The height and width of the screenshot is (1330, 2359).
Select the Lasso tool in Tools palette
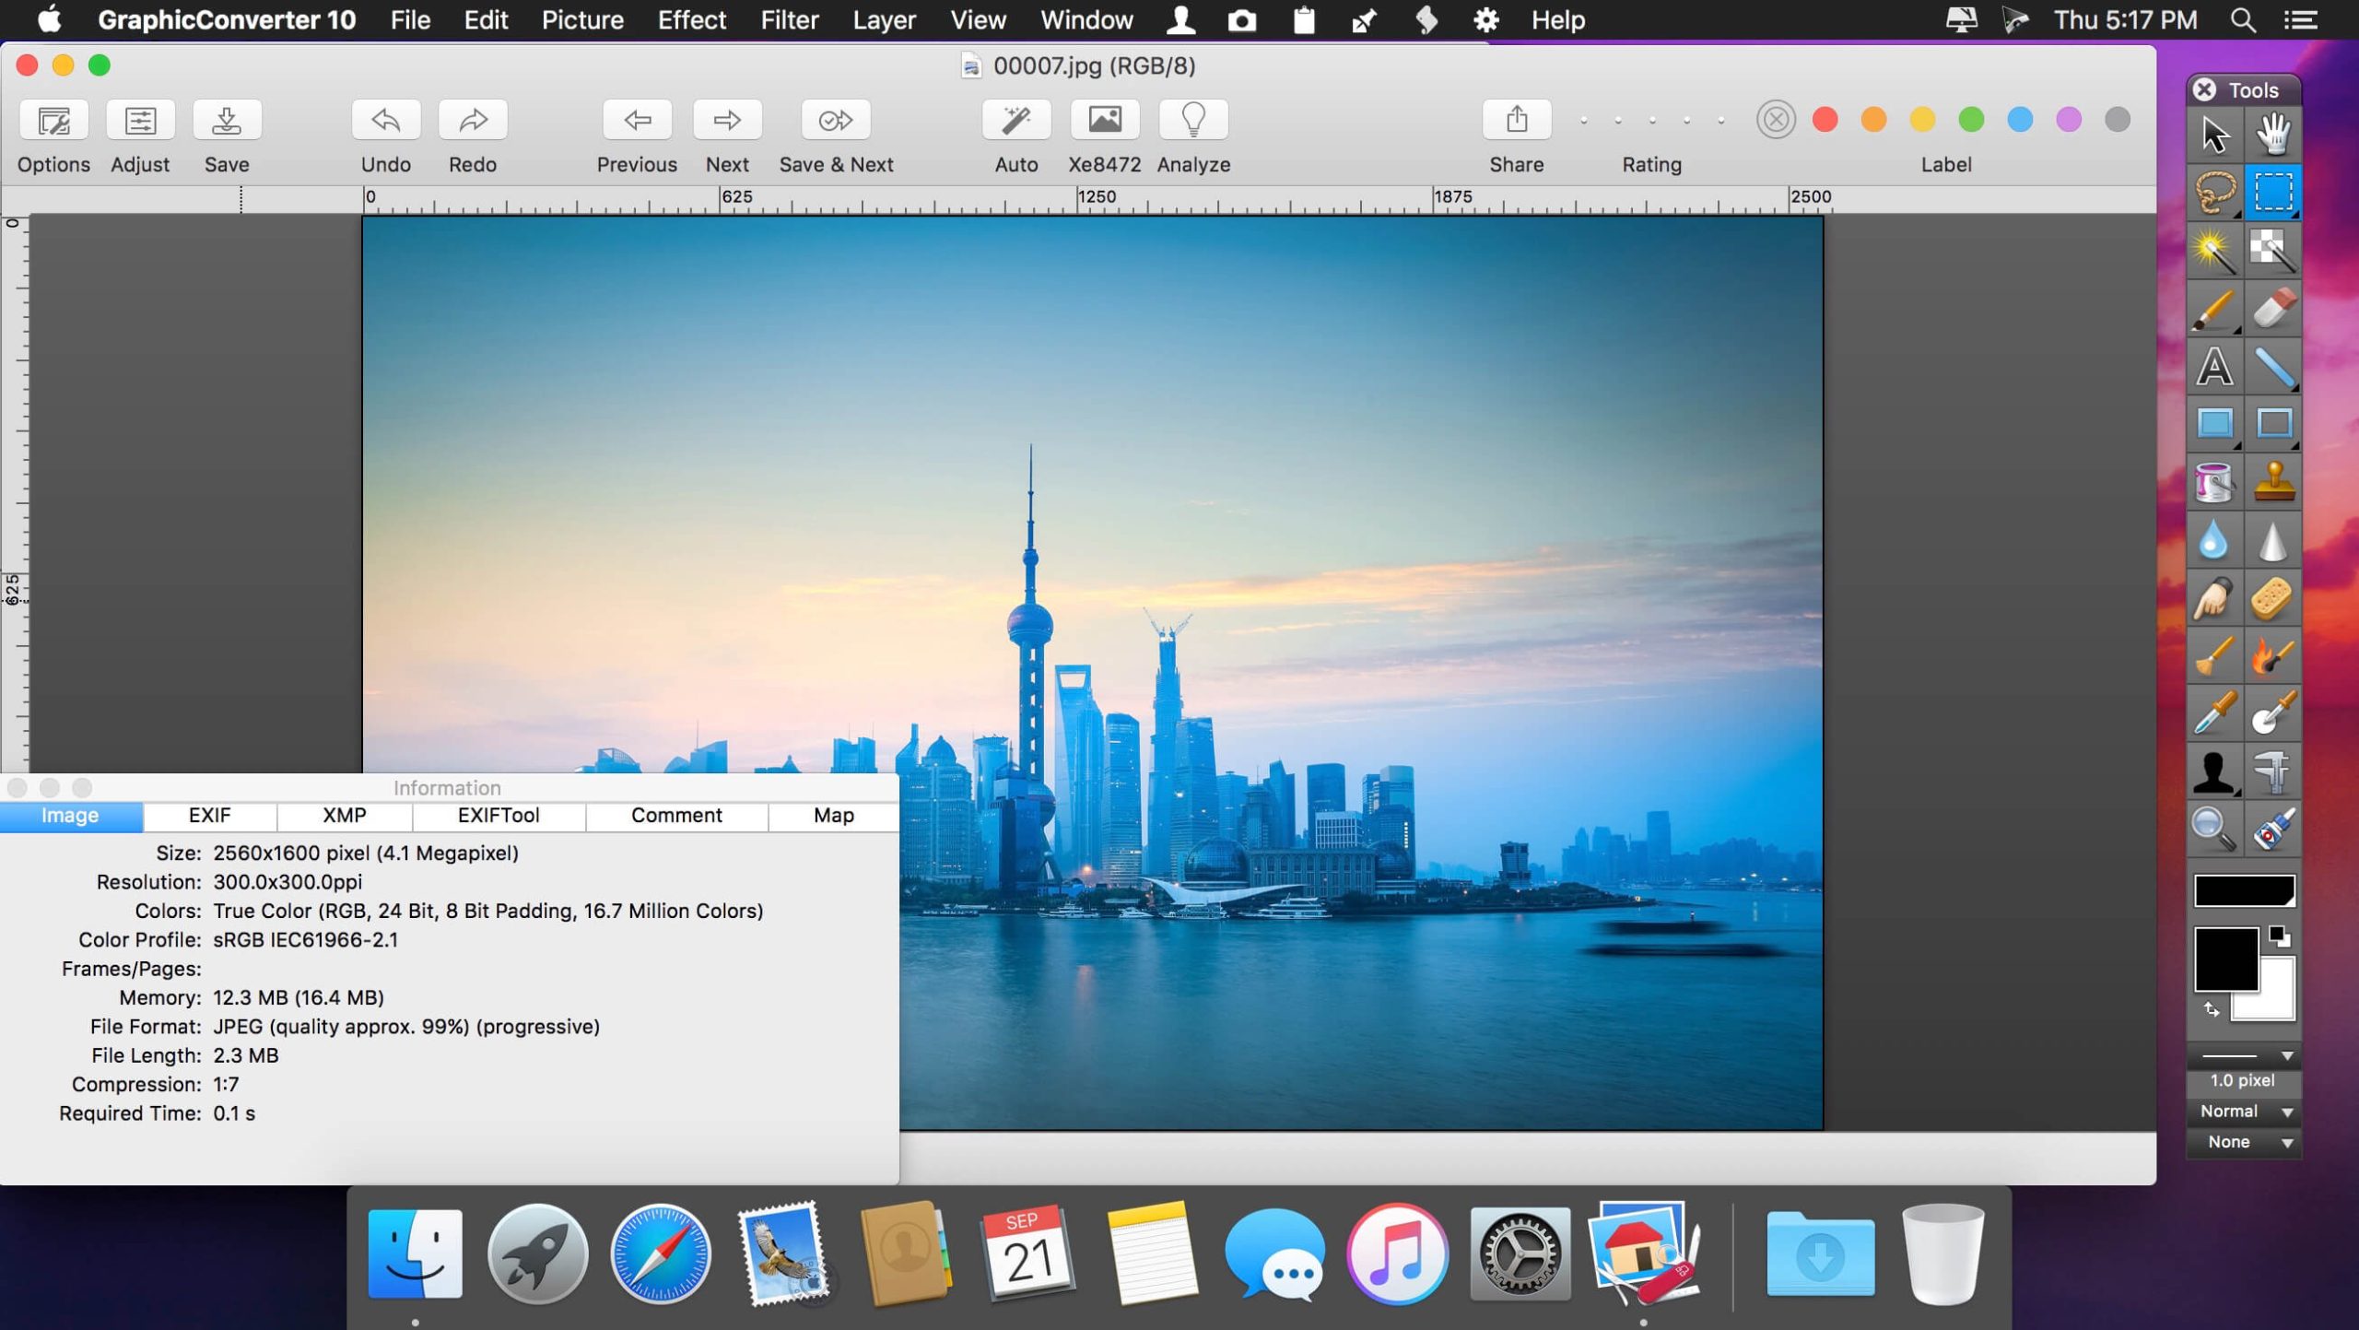pyautogui.click(x=2215, y=191)
